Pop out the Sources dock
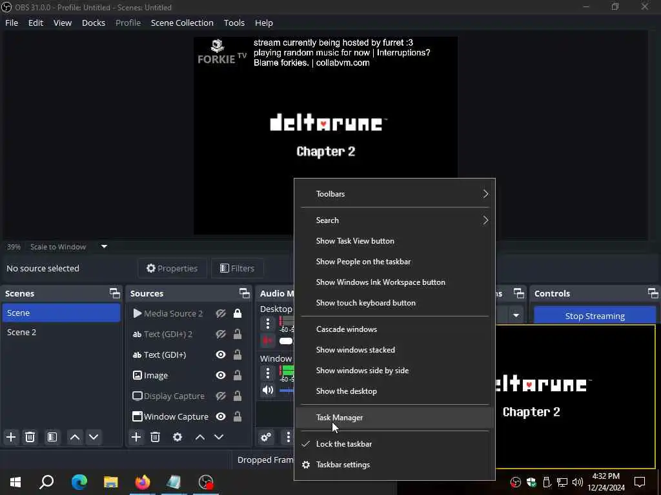This screenshot has width=661, height=495. click(245, 293)
